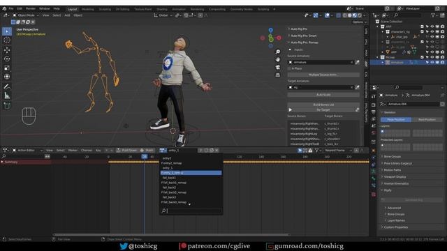Expand Motion Paths panel
The height and width of the screenshot is (251, 447).
coord(382,170)
